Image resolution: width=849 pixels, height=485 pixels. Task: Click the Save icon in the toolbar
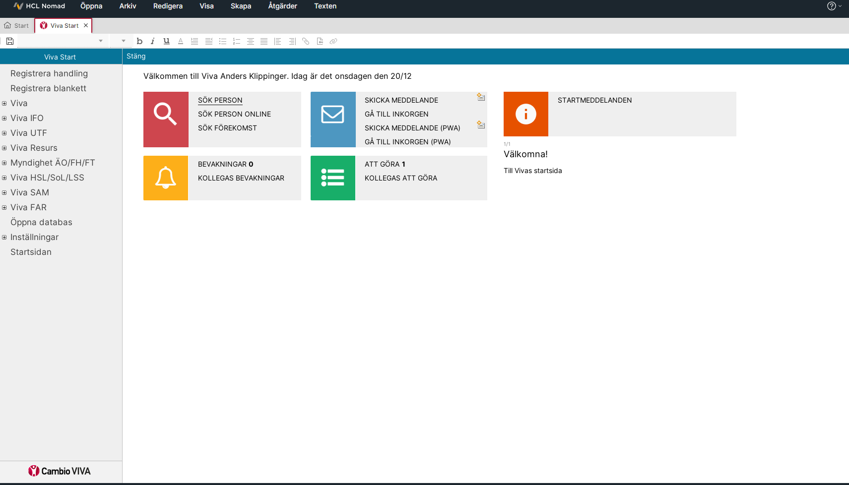[x=9, y=41]
